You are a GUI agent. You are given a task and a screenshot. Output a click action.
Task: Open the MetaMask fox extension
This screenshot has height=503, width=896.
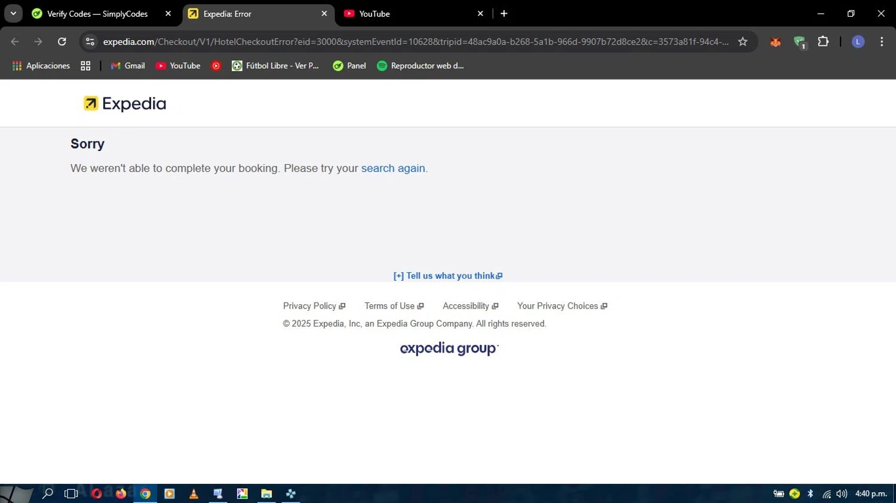(x=775, y=42)
